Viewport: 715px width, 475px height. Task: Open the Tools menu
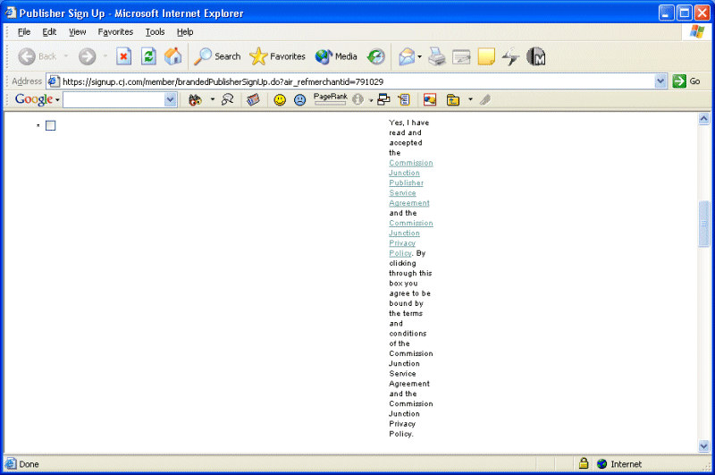[155, 32]
